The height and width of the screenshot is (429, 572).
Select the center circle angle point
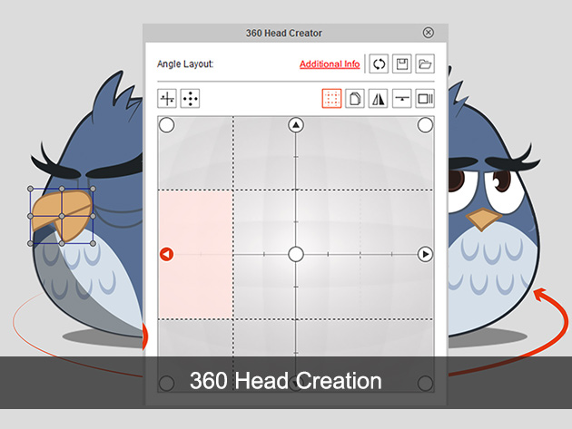[296, 254]
